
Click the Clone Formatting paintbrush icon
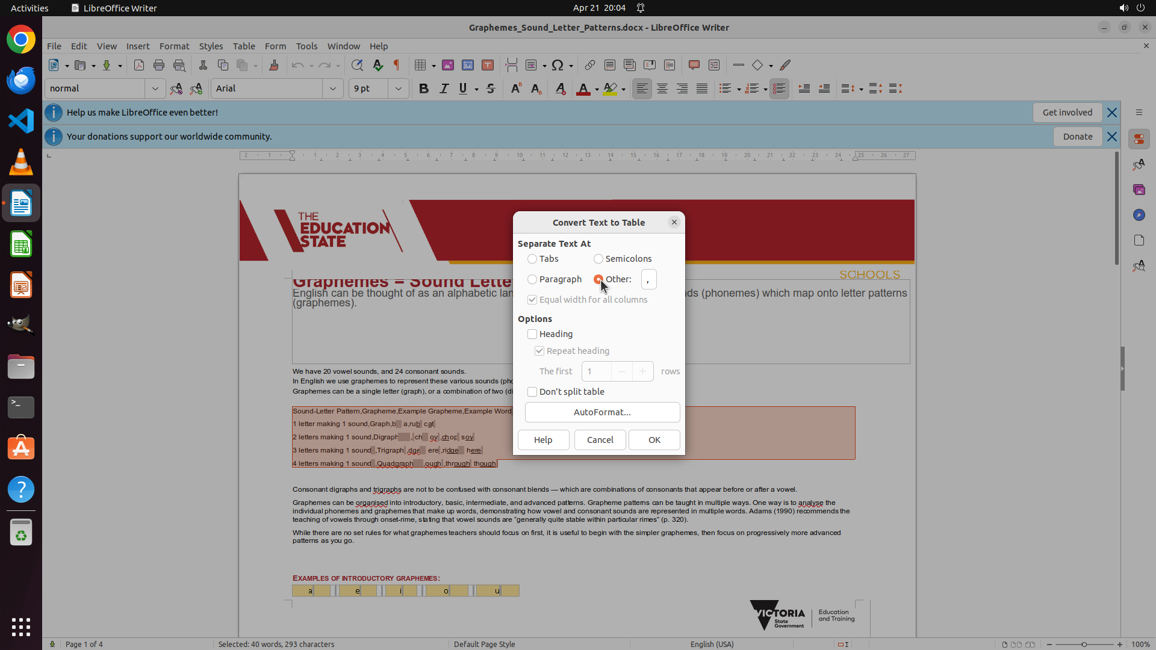[274, 65]
